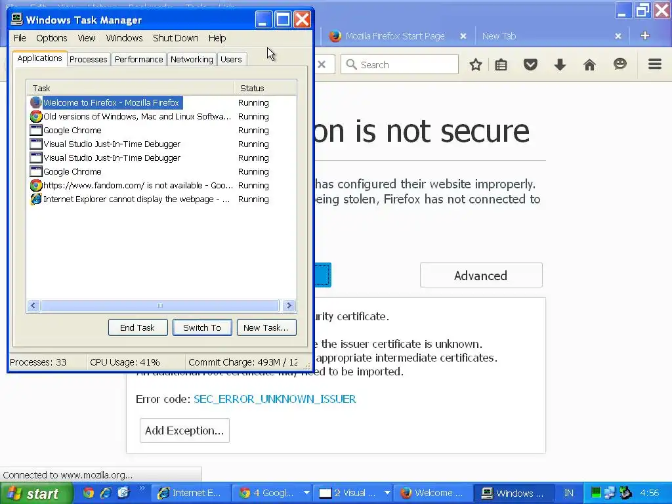
Task: Select the first Google Chrome task row
Action: [161, 131]
